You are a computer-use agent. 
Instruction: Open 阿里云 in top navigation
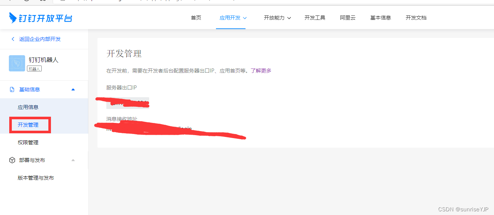[x=348, y=18]
